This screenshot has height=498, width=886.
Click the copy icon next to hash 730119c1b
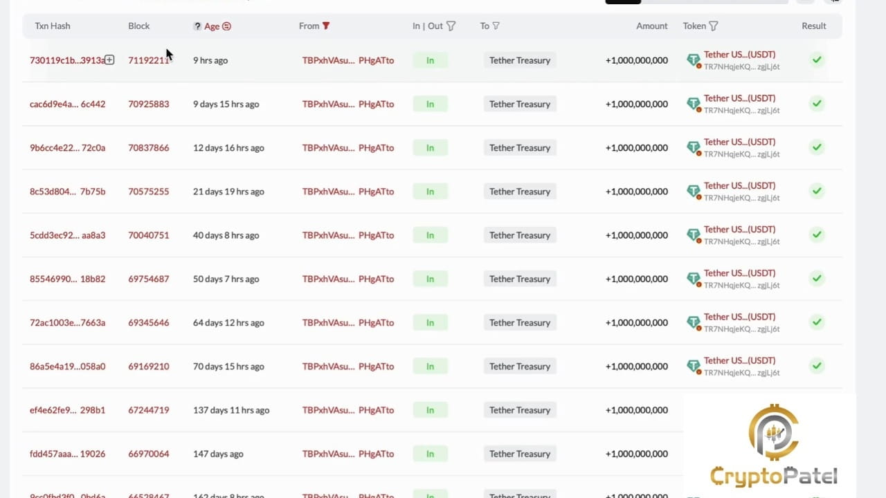point(109,60)
